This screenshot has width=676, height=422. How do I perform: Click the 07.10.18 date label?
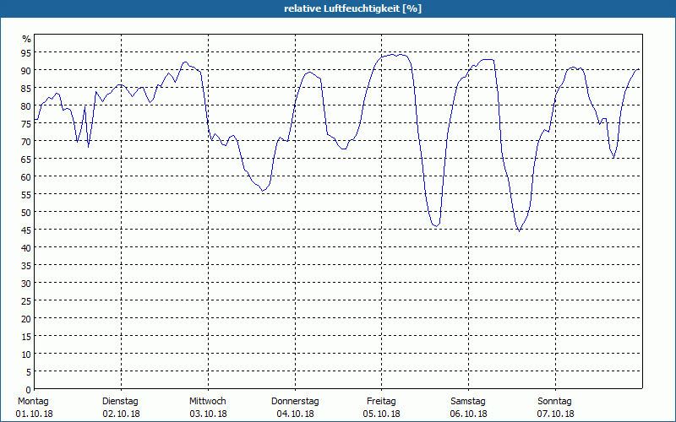point(556,414)
